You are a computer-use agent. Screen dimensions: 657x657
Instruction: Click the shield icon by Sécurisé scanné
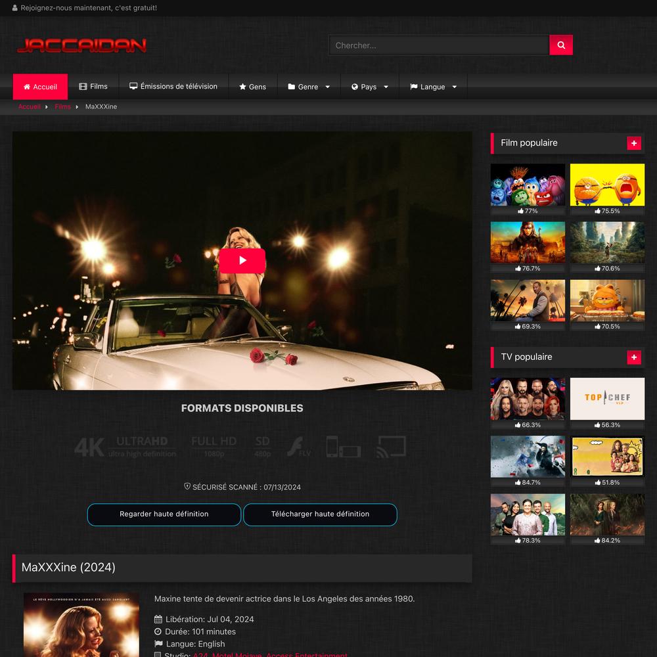(187, 486)
